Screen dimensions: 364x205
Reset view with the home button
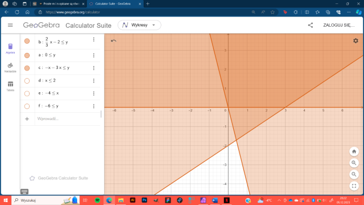pos(354,151)
